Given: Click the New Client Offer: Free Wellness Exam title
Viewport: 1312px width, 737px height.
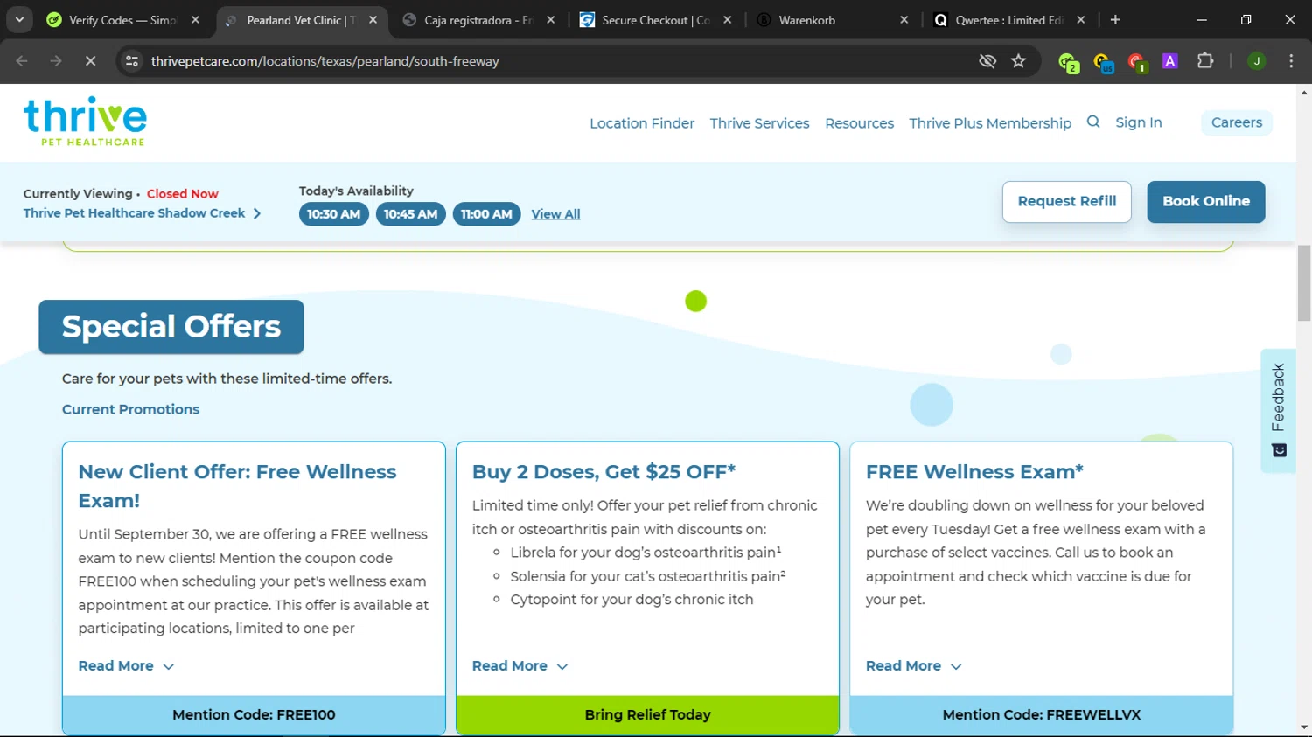Looking at the screenshot, I should click(237, 486).
